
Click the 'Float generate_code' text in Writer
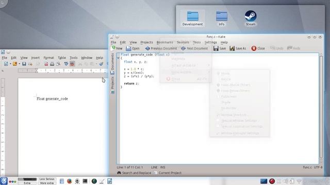point(52,99)
